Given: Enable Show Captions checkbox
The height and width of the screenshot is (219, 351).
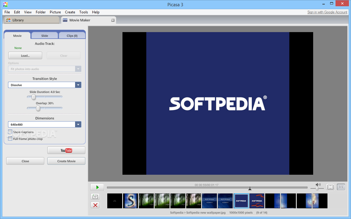Looking at the screenshot, I should pyautogui.click(x=10, y=132).
